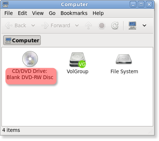Click the resize grip in status bar corner
This screenshot has width=159, height=141.
(151, 132)
